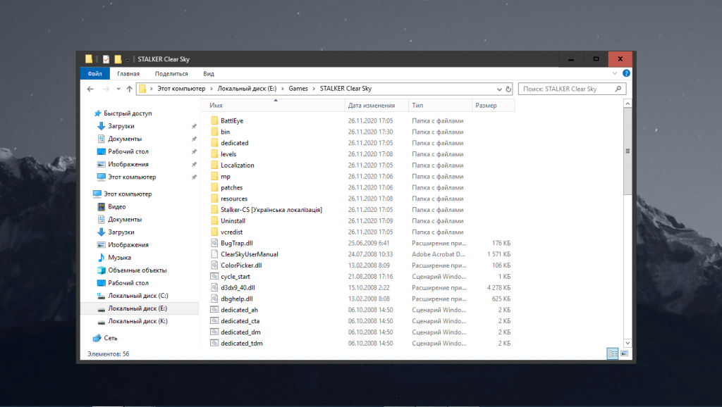Click the Back navigation arrow

90,89
